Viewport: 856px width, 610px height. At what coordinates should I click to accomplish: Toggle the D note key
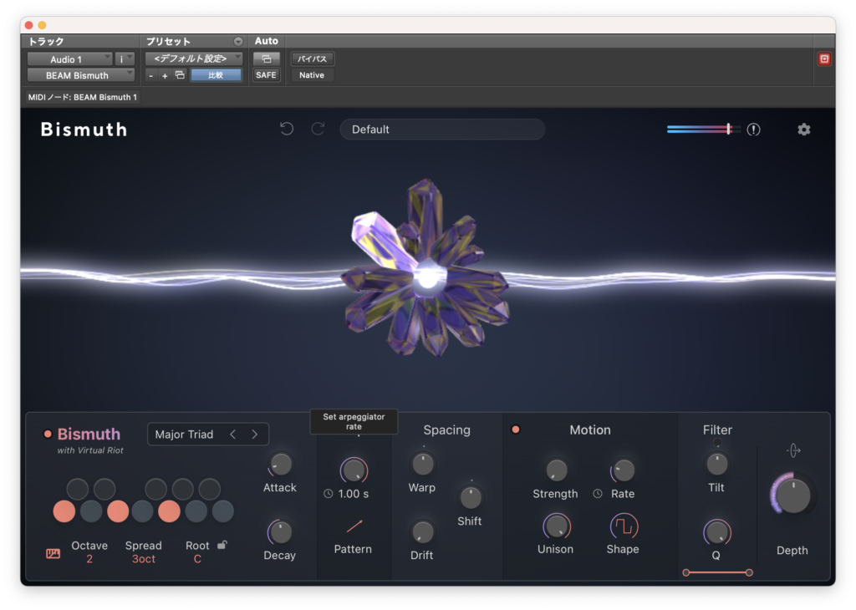click(x=91, y=511)
